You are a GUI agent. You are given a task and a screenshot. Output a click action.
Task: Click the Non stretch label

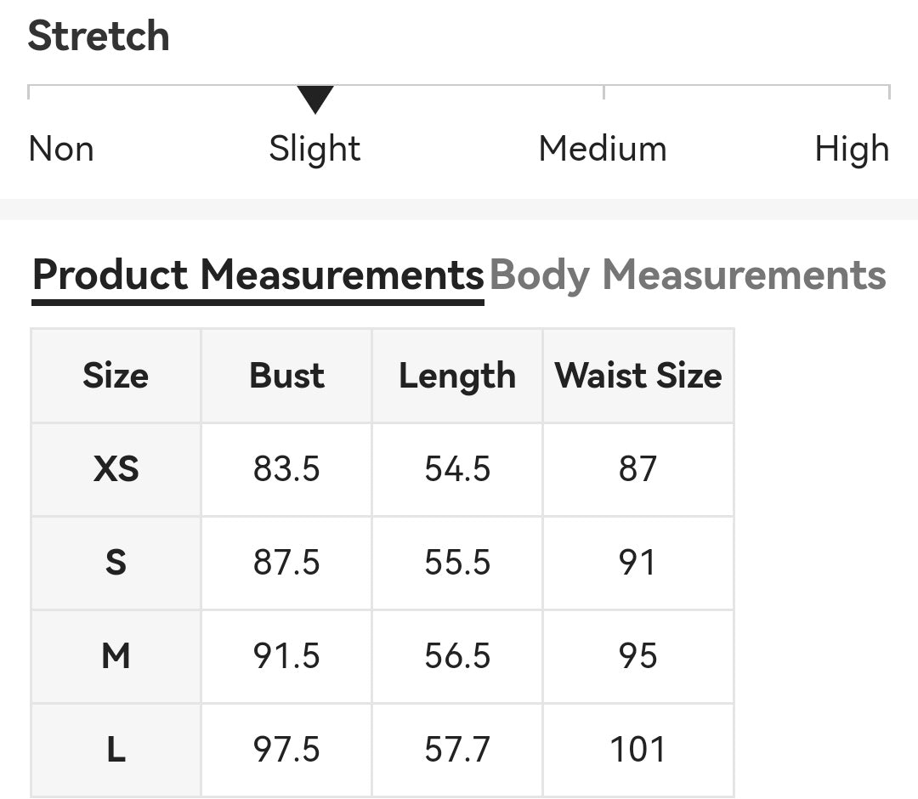tap(61, 149)
